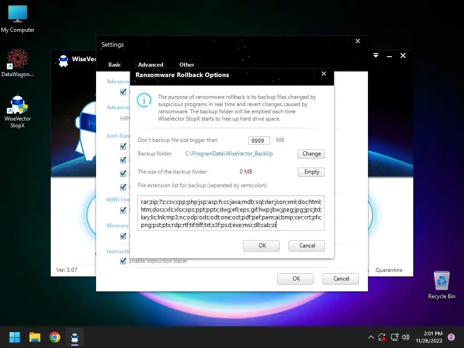Open the volume control tray icon

click(x=406, y=337)
